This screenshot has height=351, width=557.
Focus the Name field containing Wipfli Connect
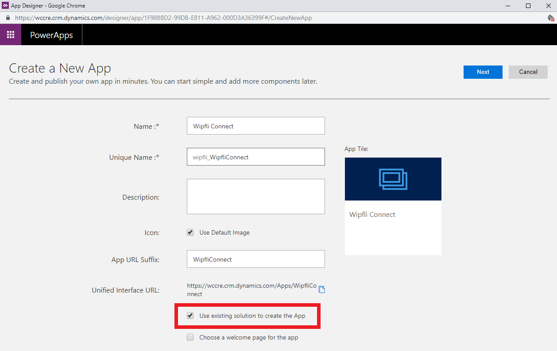pos(255,126)
